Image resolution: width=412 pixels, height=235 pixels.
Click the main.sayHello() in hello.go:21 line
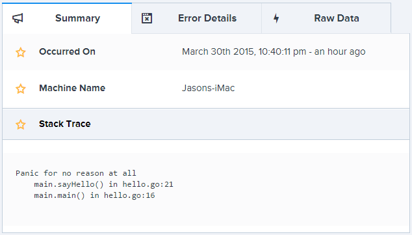tap(103, 184)
